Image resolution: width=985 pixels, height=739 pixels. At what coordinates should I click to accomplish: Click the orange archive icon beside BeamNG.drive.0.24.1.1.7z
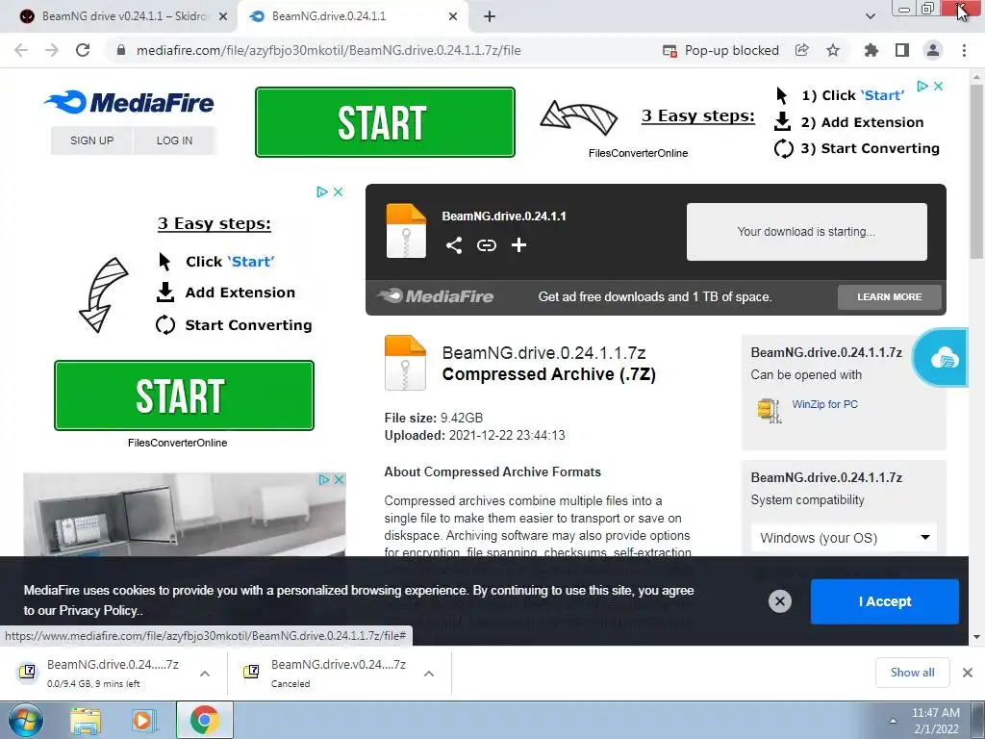[405, 363]
